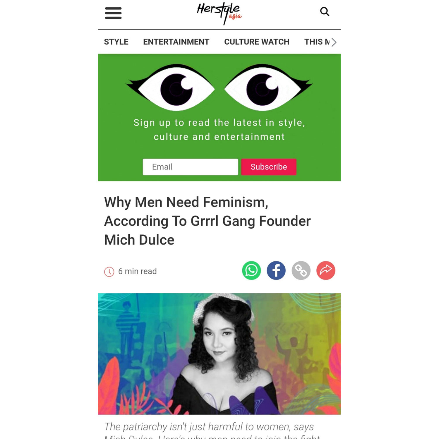Click the search magnifier icon

(325, 12)
